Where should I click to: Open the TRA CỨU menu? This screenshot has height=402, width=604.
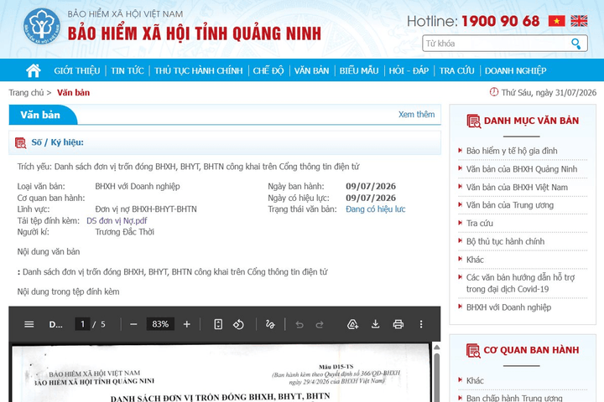(457, 71)
